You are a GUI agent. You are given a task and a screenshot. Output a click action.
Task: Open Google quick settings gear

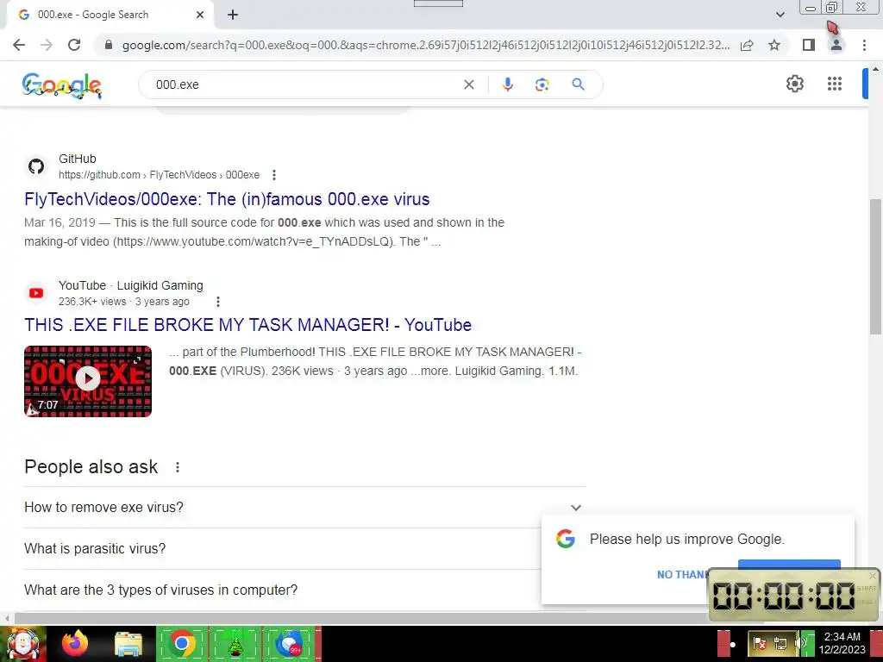794,84
